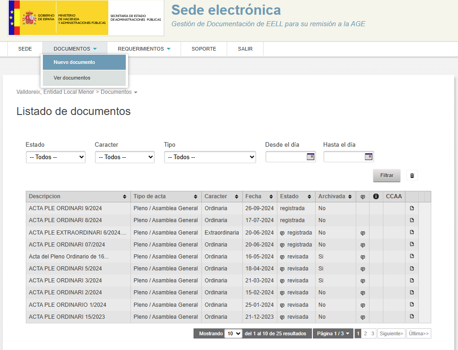Sort the table by Fecha column
The height and width of the screenshot is (350, 458).
tap(259, 196)
